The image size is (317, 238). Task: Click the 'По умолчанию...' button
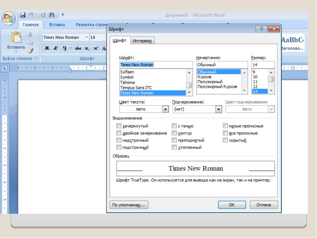tap(128, 206)
